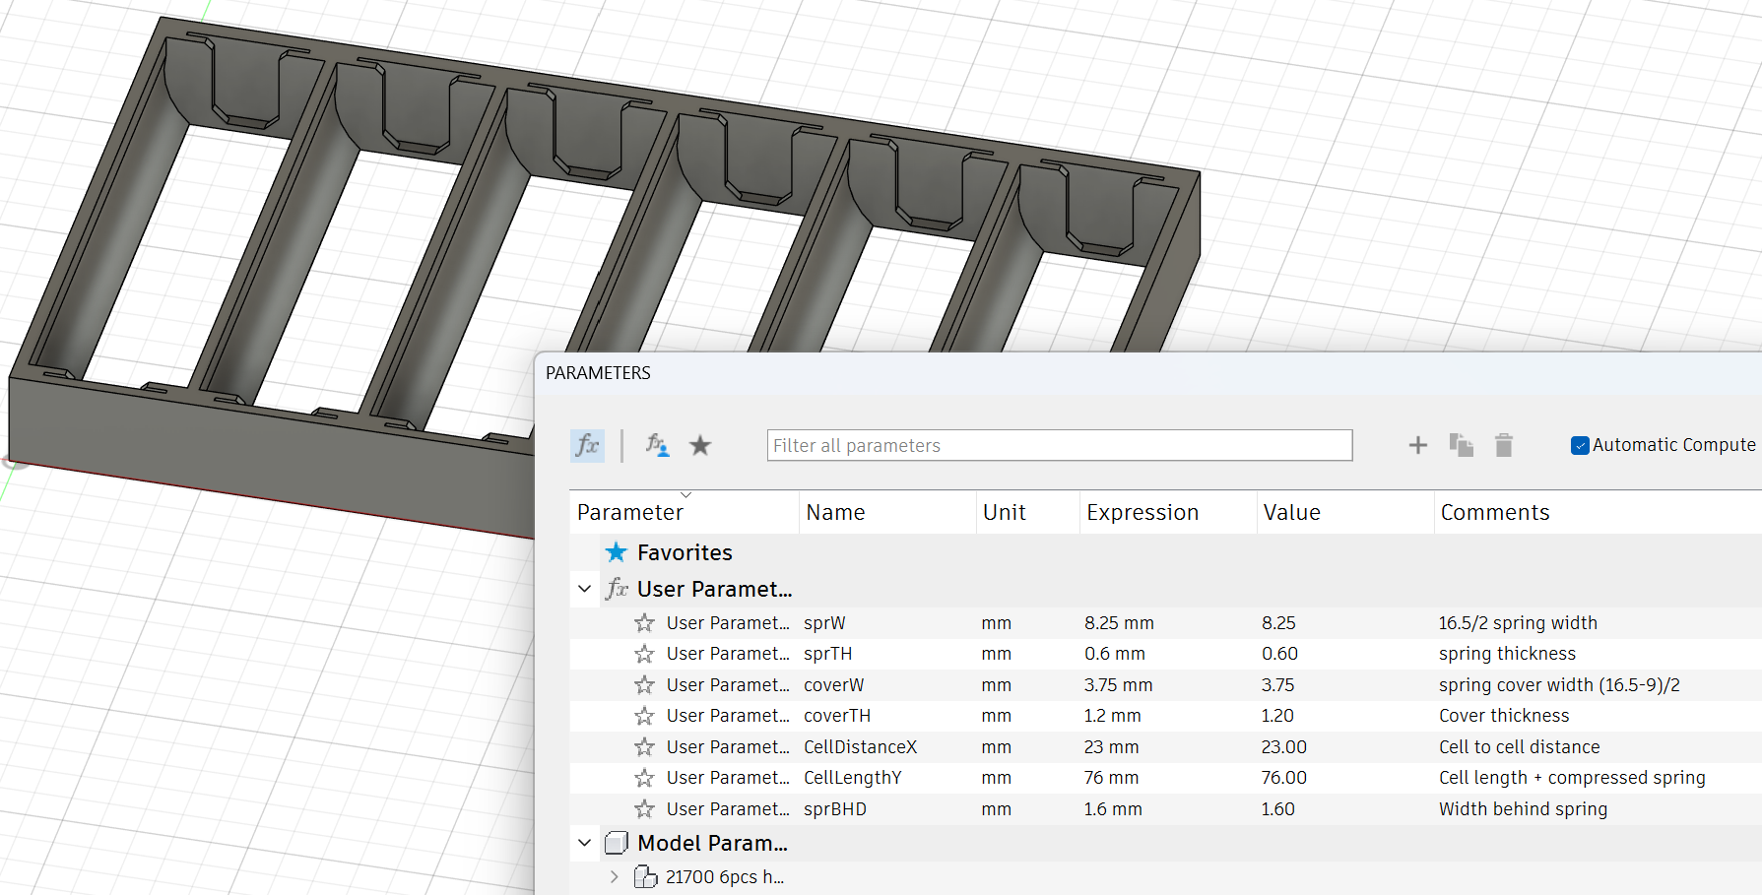Delete parameter using the trash icon
The width and height of the screenshot is (1762, 895).
pyautogui.click(x=1503, y=445)
